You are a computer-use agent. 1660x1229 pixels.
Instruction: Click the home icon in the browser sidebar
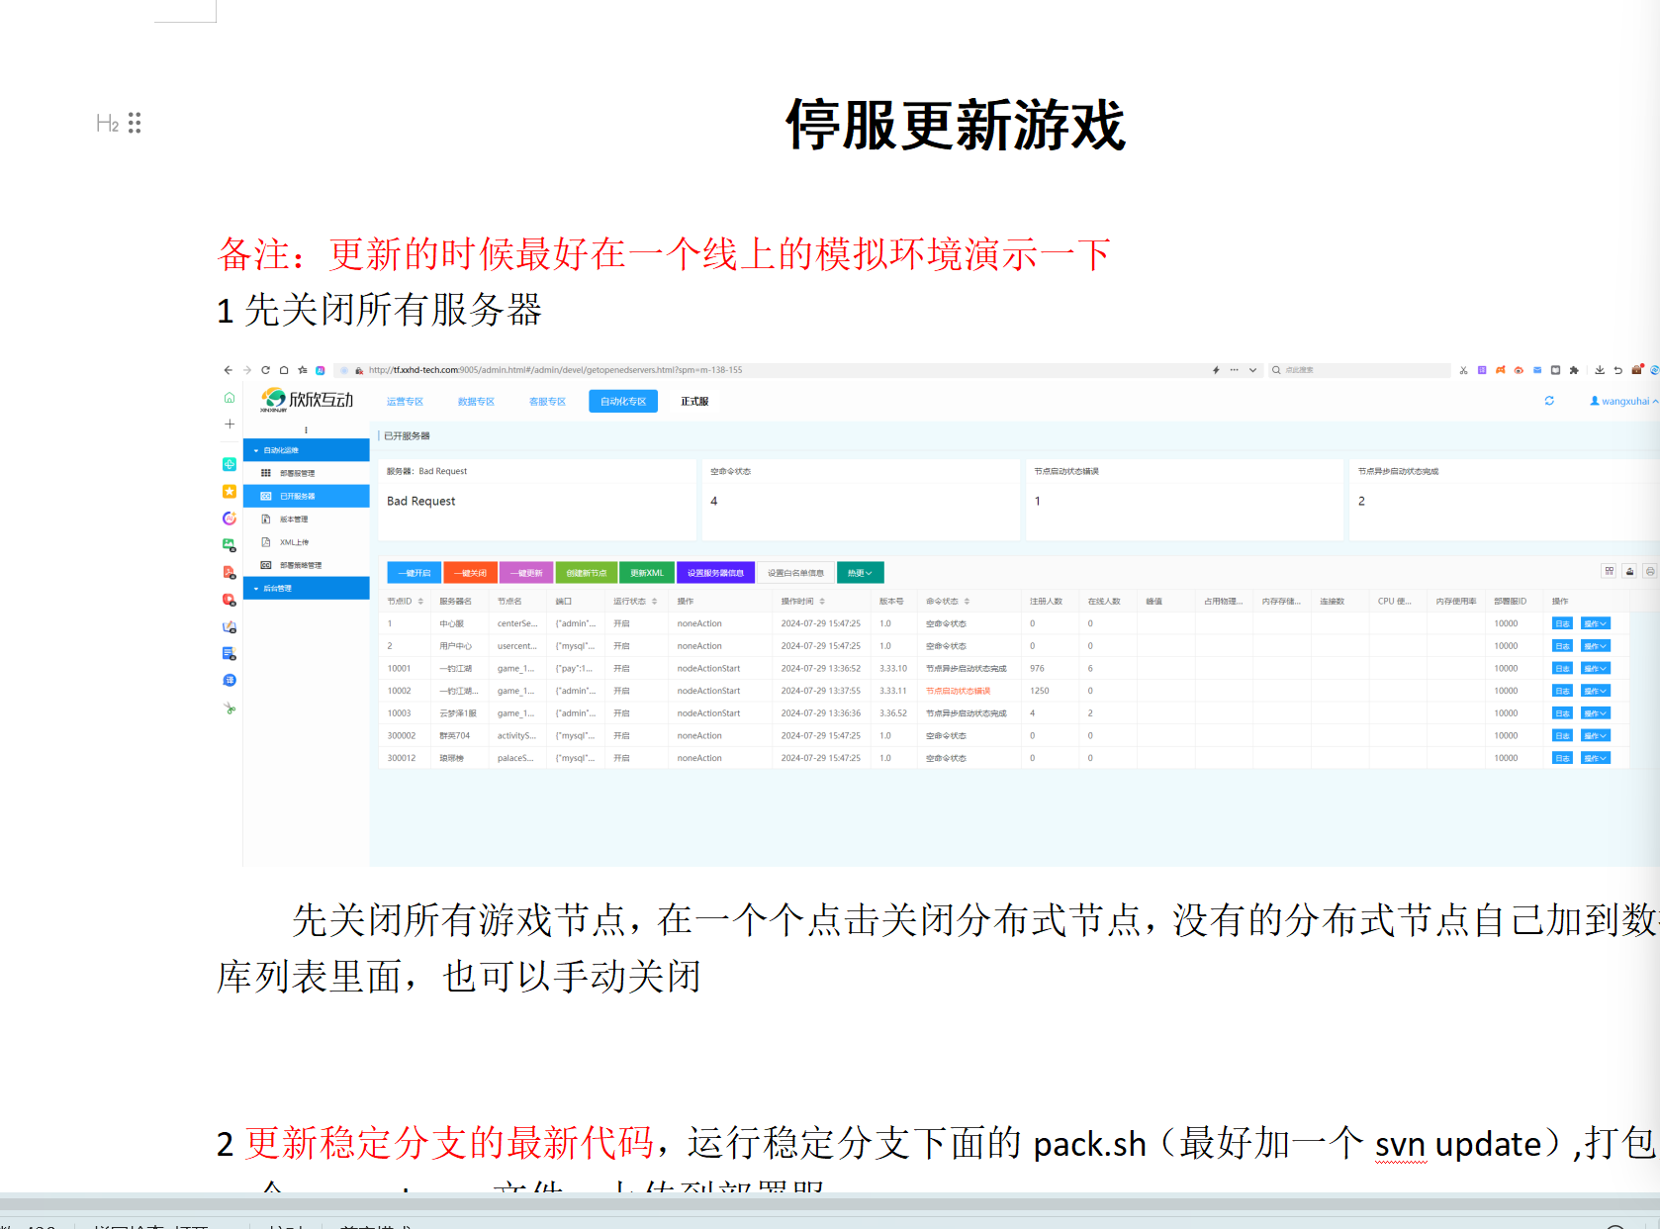(230, 396)
